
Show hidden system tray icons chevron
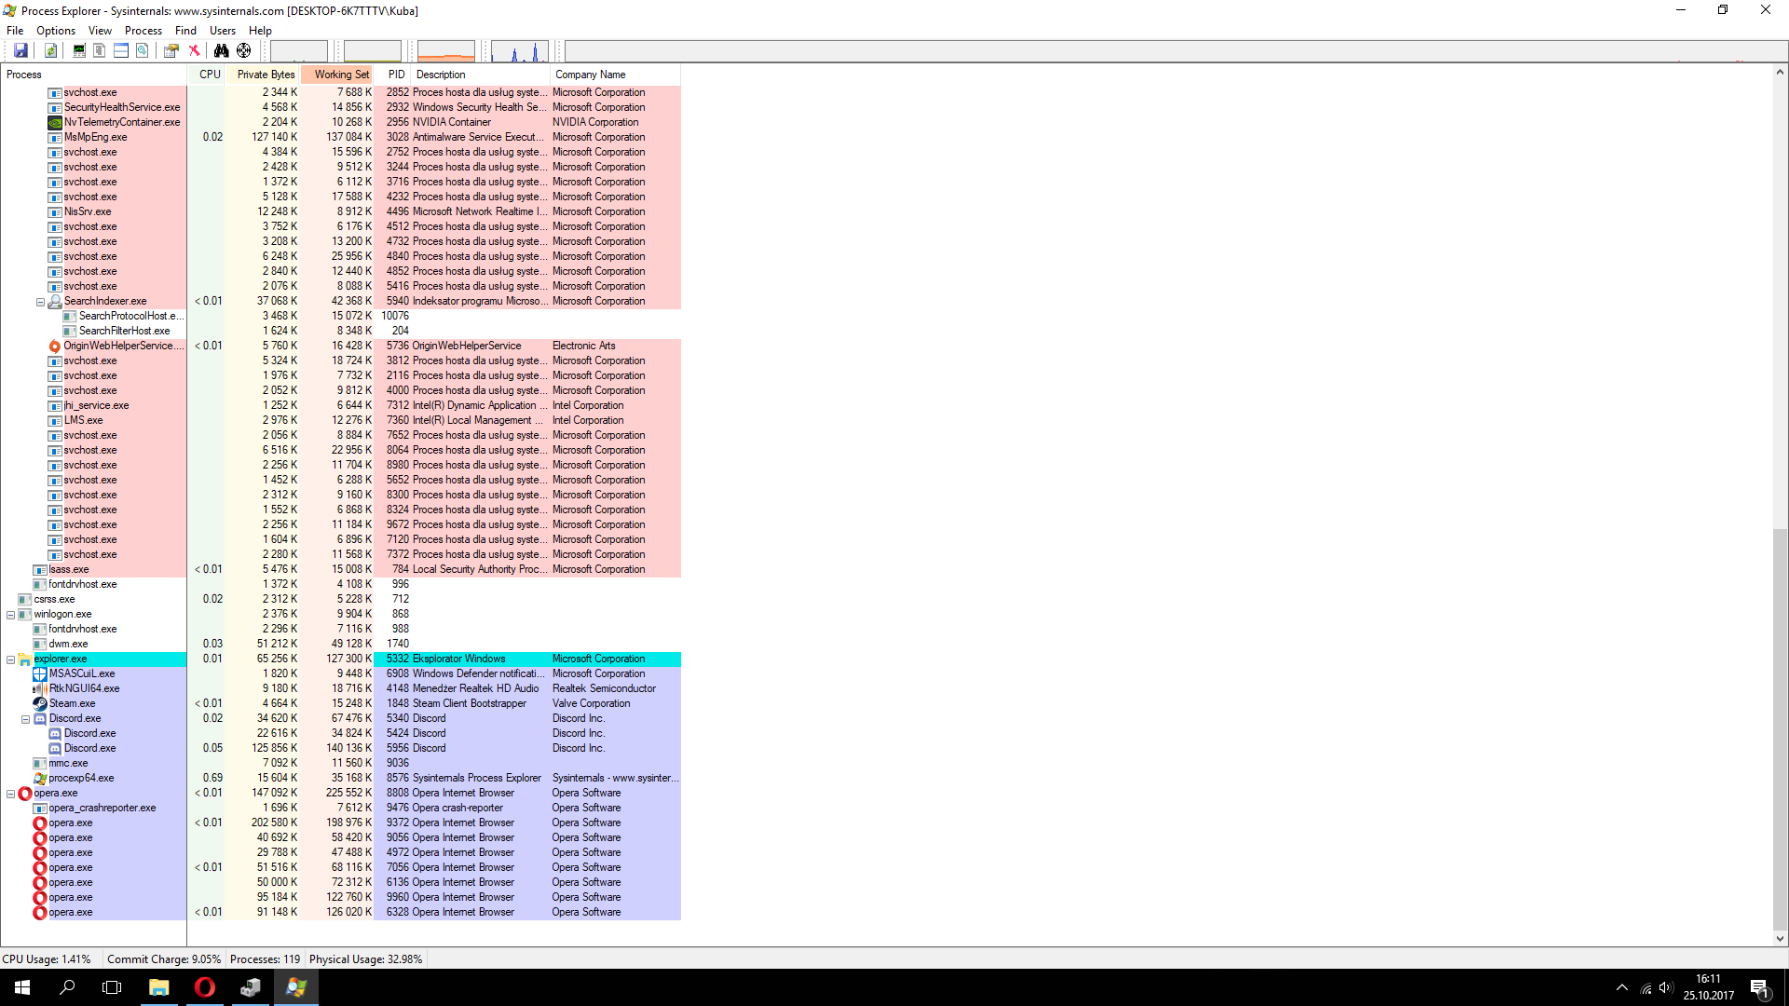click(1622, 987)
